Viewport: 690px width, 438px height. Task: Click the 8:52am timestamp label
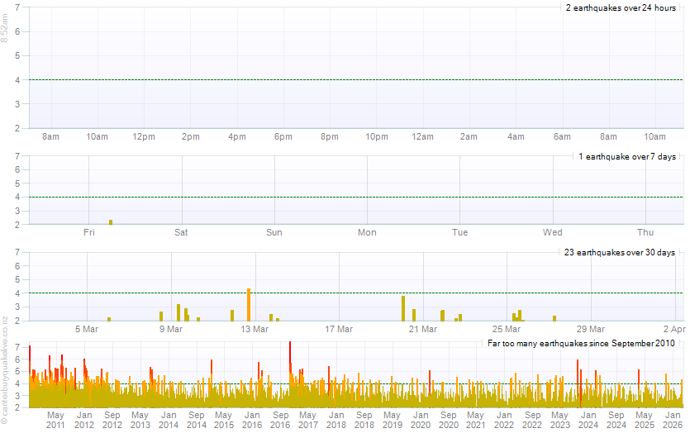[x=6, y=30]
